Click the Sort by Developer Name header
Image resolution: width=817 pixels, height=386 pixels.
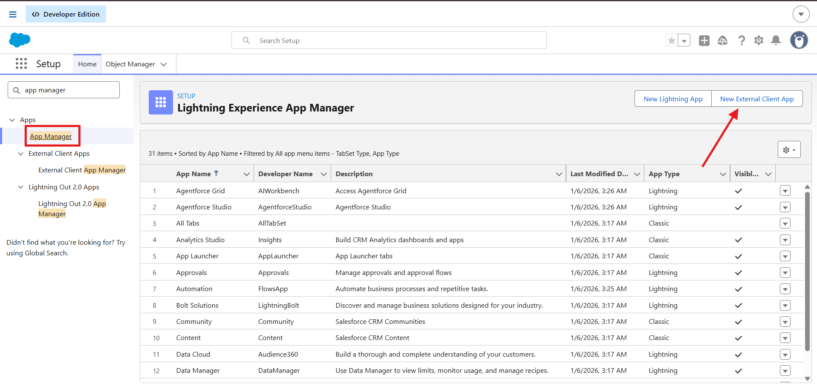click(x=285, y=174)
